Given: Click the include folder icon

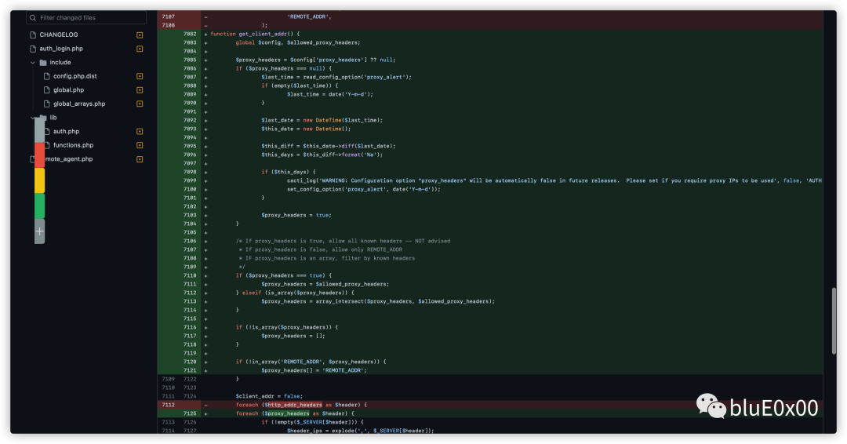Looking at the screenshot, I should (43, 63).
